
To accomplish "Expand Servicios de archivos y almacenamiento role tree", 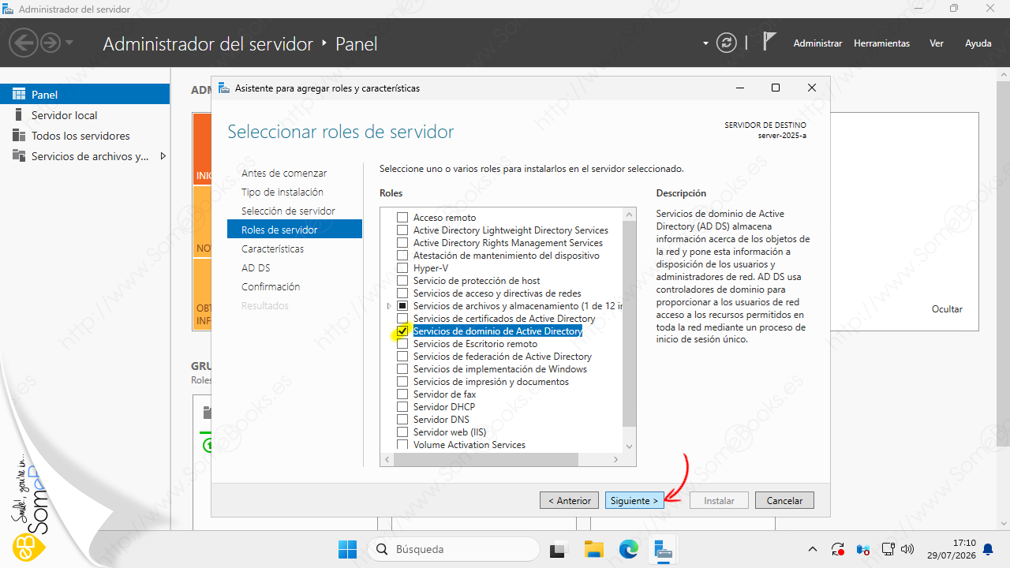I will [x=389, y=306].
